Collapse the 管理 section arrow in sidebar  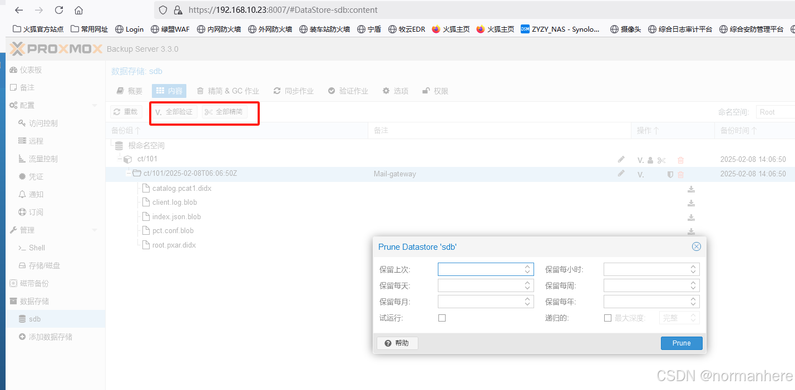coord(95,230)
